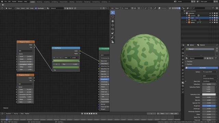This screenshot has height=123, width=219.
Task: Open the timeline Keying popover
Action: click(16, 113)
